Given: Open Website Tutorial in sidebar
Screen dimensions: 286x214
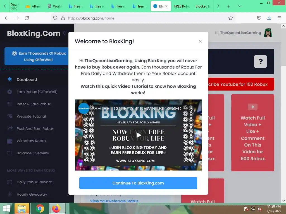Looking at the screenshot, I should pos(31,116).
